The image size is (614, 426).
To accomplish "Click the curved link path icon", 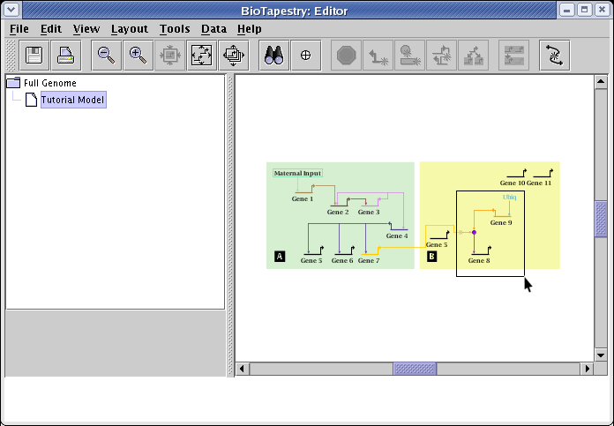I will pos(554,56).
